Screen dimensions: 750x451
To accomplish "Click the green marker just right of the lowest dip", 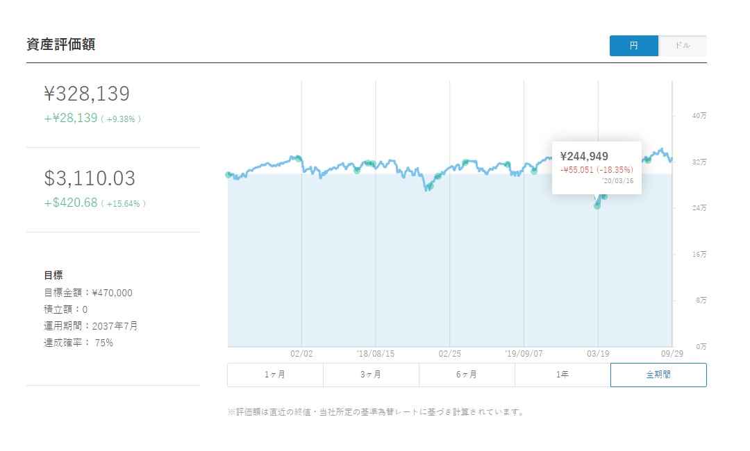I will click(604, 196).
